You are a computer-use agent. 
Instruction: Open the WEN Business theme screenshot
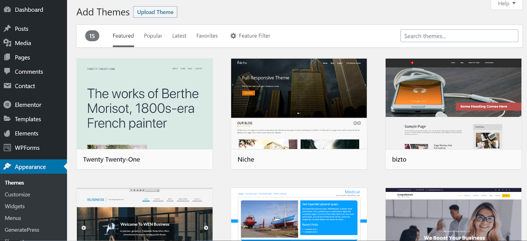(x=145, y=214)
